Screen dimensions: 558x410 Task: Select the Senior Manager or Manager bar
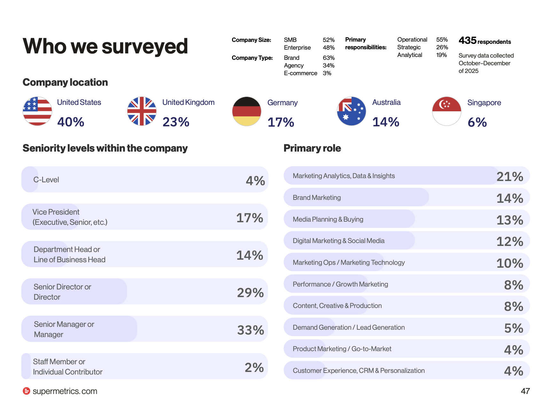[x=145, y=329]
